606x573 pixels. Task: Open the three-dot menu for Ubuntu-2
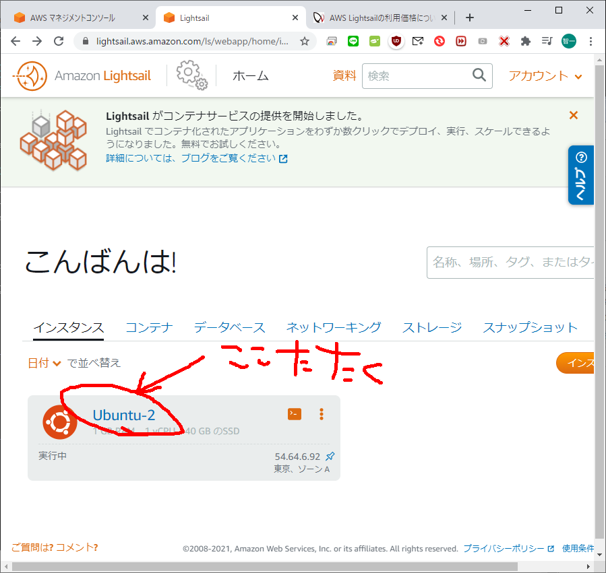pos(322,414)
